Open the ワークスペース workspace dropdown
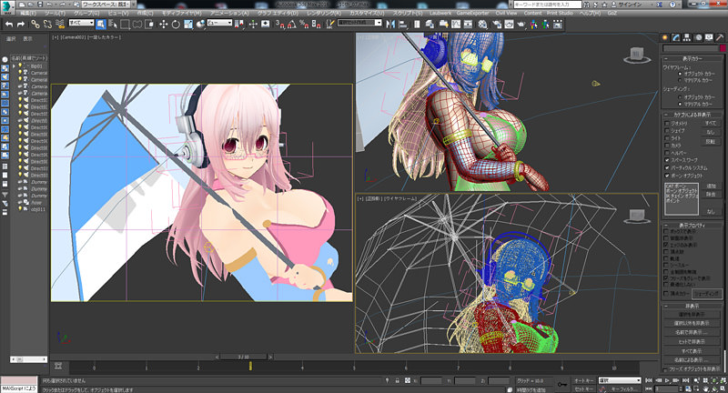This screenshot has height=393, width=728. pos(106,5)
